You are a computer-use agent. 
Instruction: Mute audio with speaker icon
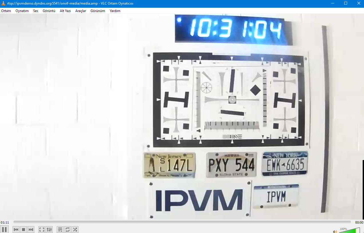pos(335,231)
